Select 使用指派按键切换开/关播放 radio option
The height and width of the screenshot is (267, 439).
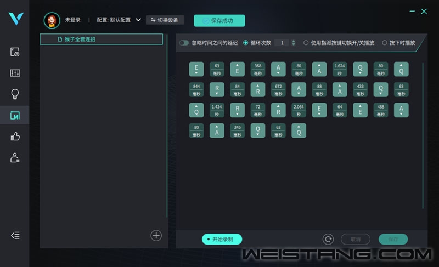tap(306, 43)
